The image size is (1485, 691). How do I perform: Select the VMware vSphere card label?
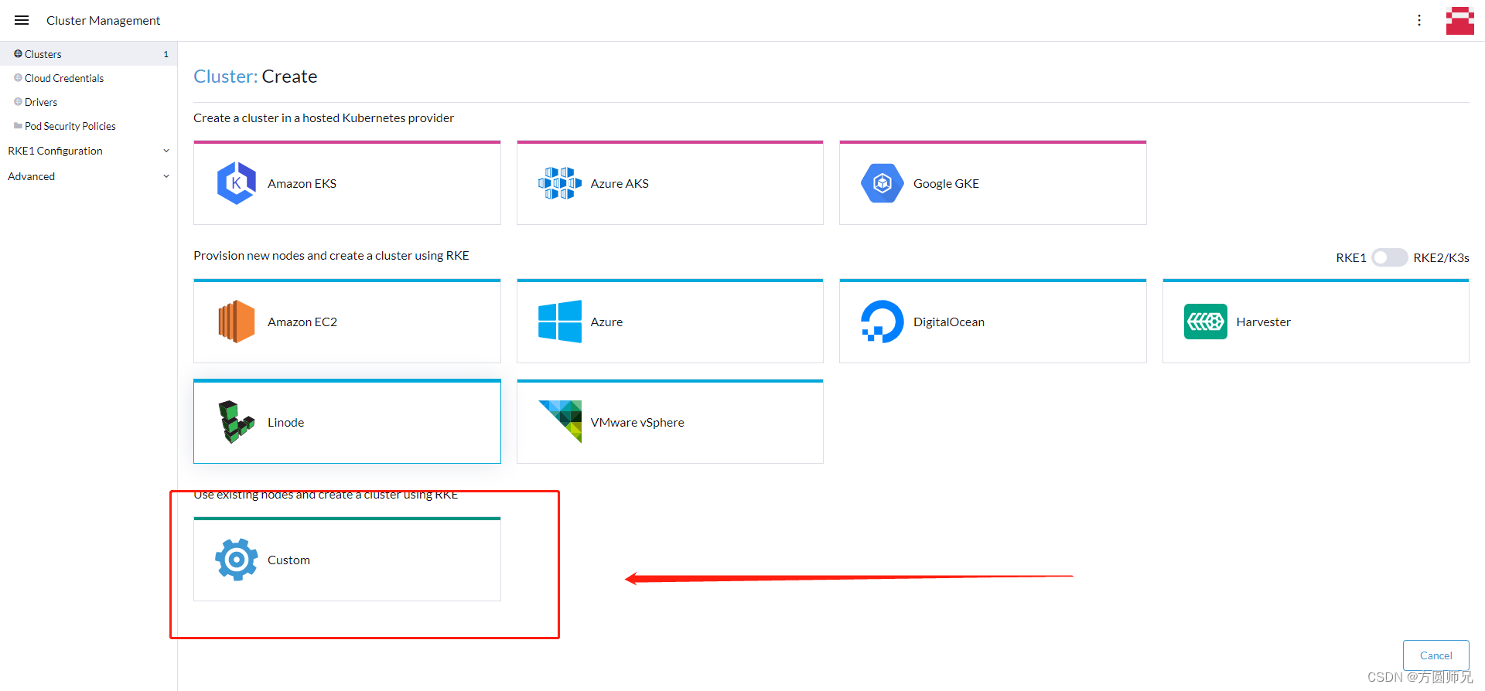pyautogui.click(x=637, y=422)
